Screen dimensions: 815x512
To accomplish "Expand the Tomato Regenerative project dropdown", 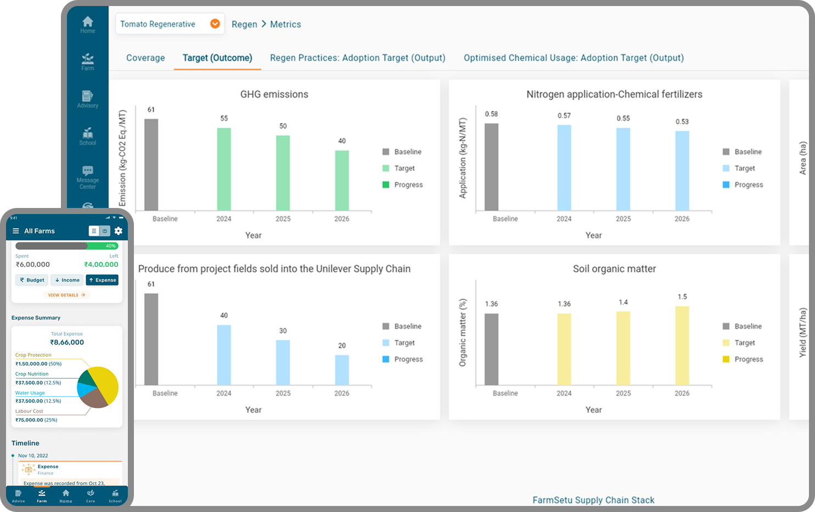I will (x=215, y=24).
